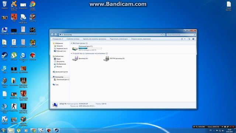Screen dimensions: 236x133
Task: Collapse the Жесткие диски group
Action: coord(71,43)
